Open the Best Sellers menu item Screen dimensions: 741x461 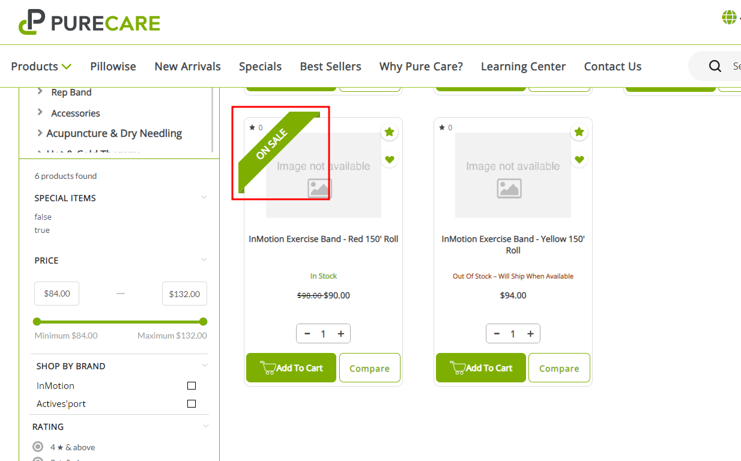[330, 67]
